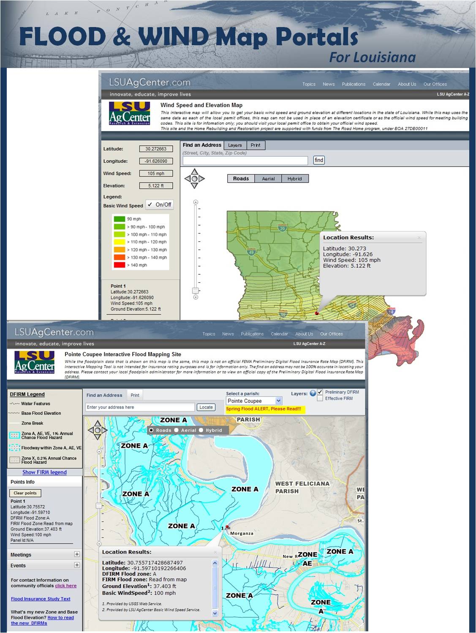Screen dimensions: 476x633
Task: Click the wind map zoom slider handle
Action: point(195,290)
